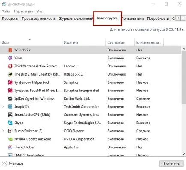This screenshot has width=186, height=170.
Task: Click the Snagit icon
Action: click(x=10, y=107)
